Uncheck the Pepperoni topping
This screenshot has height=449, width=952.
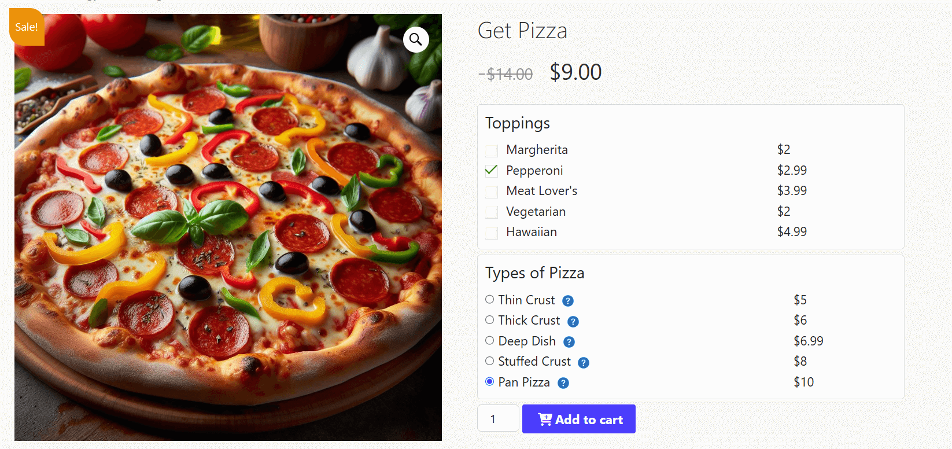492,171
